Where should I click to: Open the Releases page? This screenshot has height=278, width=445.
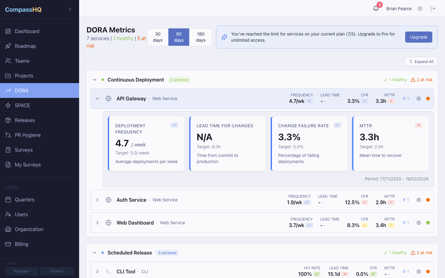(25, 120)
